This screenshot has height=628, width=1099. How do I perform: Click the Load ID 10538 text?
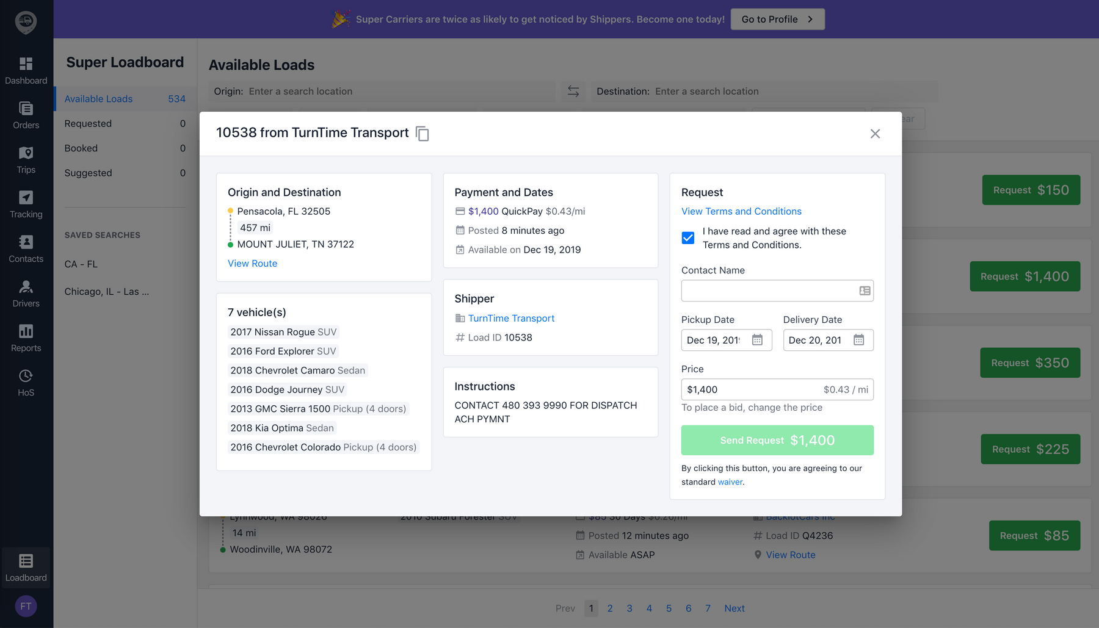pyautogui.click(x=499, y=337)
